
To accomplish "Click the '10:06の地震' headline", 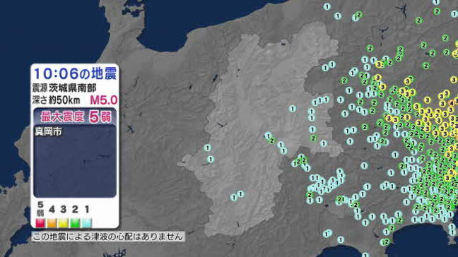I will coord(75,73).
